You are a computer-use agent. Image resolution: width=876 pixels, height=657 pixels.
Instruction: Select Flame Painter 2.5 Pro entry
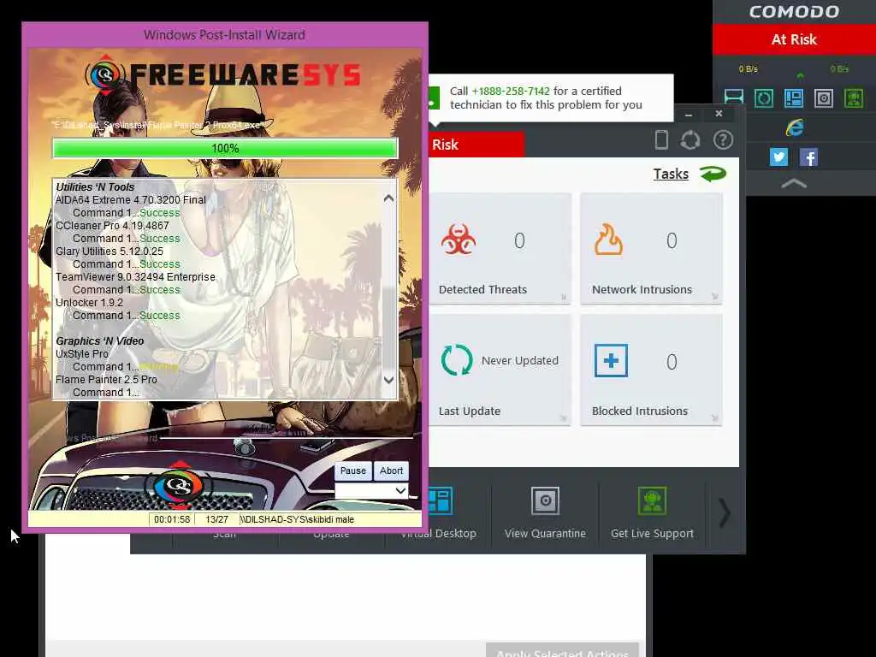(106, 380)
